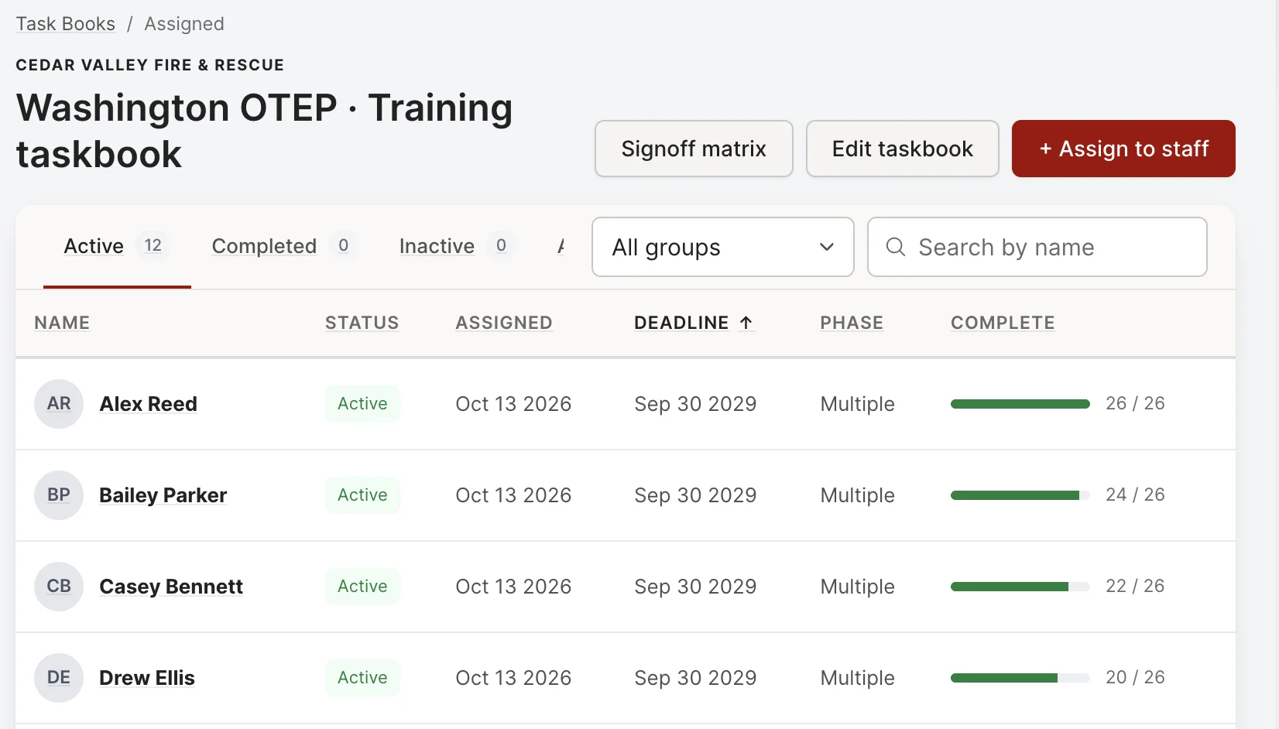Click the CB avatar for Casey Bennett
This screenshot has width=1279, height=729.
coord(59,587)
